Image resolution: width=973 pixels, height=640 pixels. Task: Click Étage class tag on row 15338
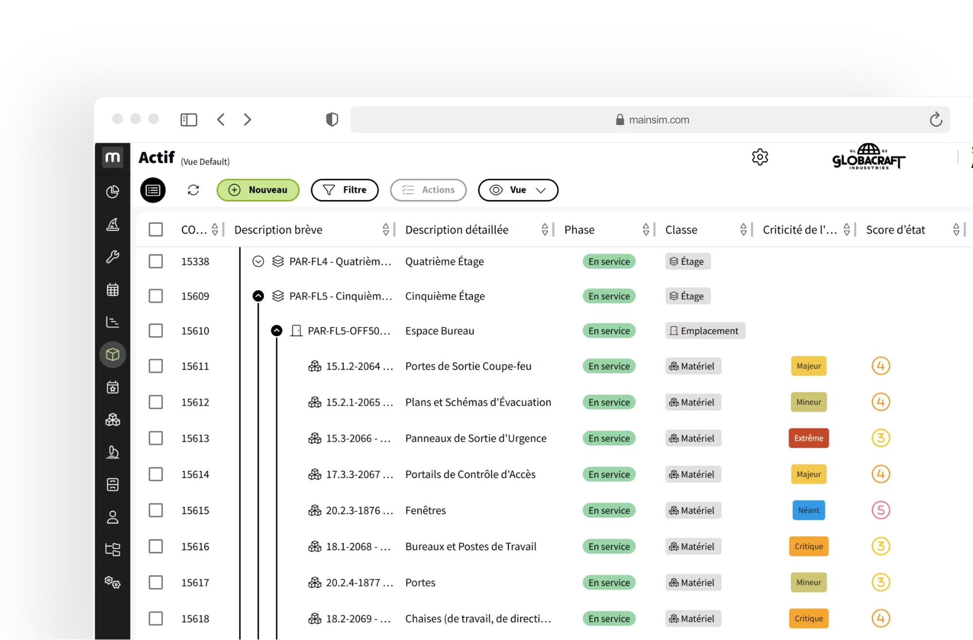tap(688, 261)
